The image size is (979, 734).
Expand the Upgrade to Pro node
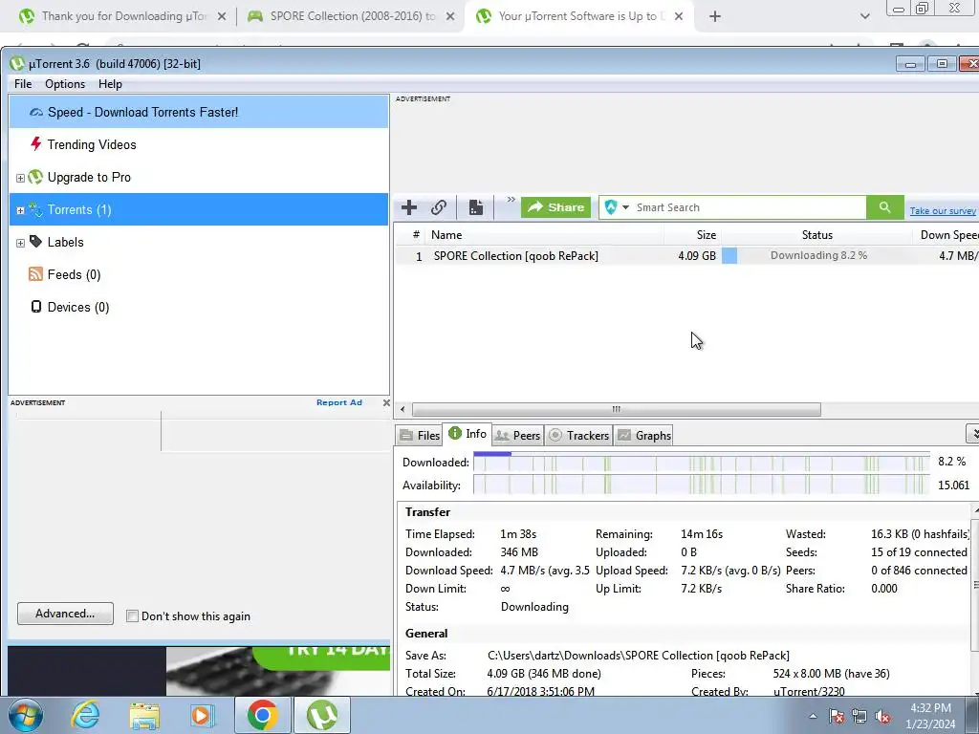pos(20,178)
